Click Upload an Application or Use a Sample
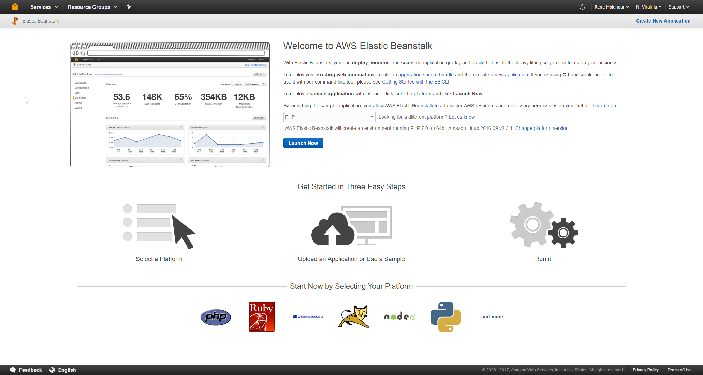 pos(351,259)
